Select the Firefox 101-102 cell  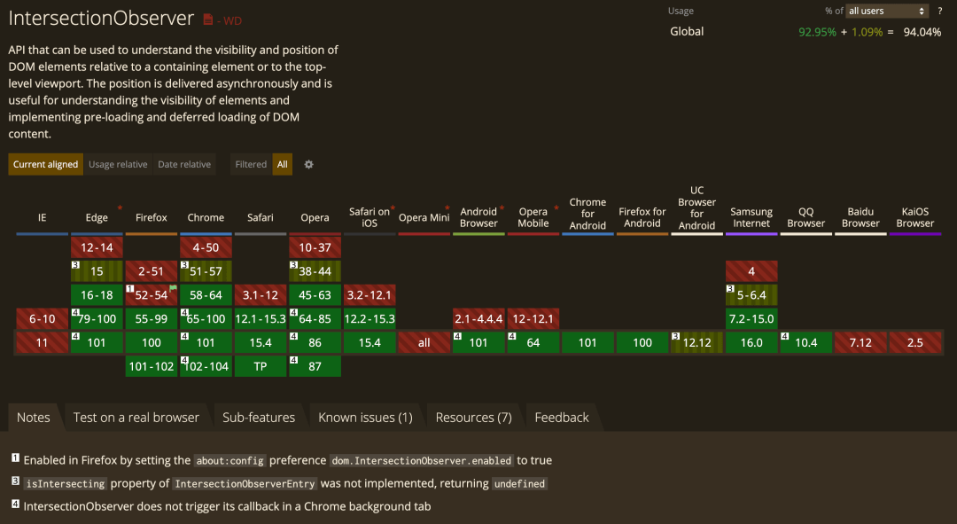click(152, 366)
